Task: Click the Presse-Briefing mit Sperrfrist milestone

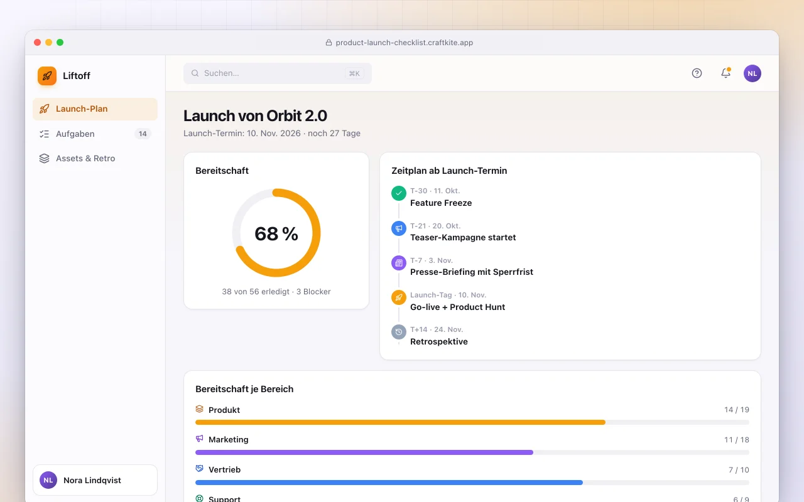Action: [472, 272]
